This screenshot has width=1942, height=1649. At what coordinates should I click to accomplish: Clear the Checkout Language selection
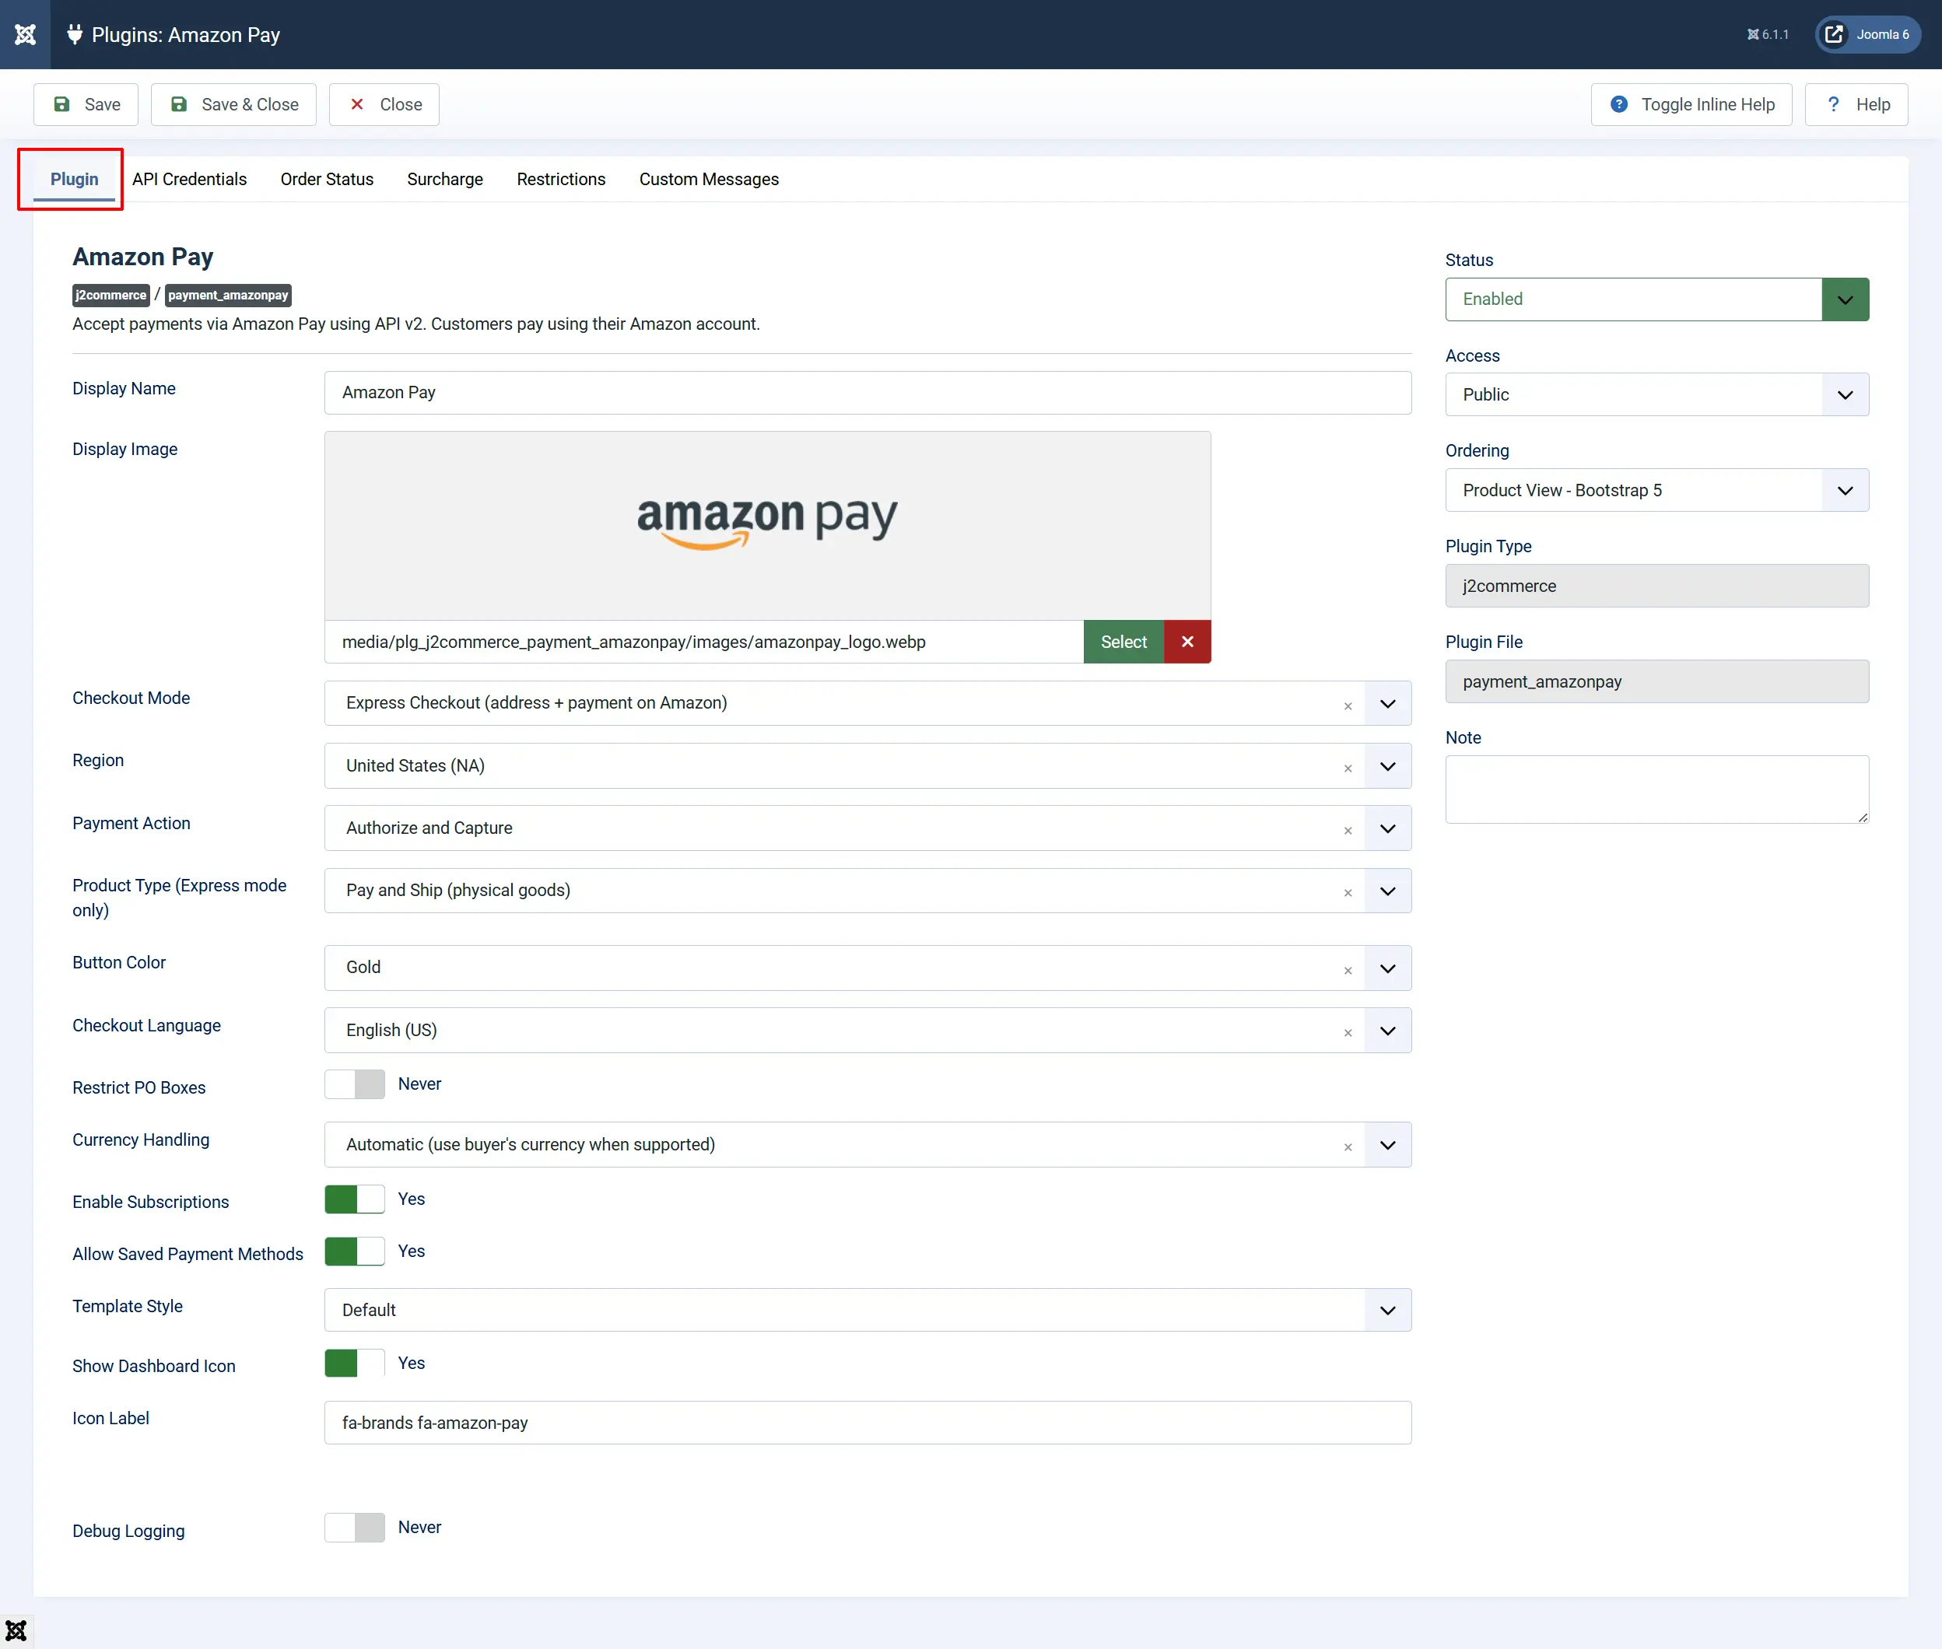point(1348,1033)
